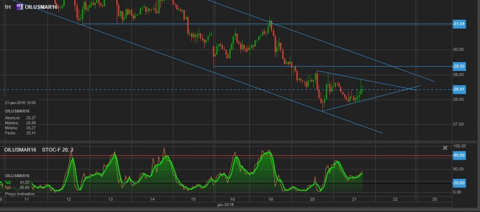The height and width of the screenshot is (212, 480).
Task: Click the 0,00 stochastic axis label
Action: point(457,192)
